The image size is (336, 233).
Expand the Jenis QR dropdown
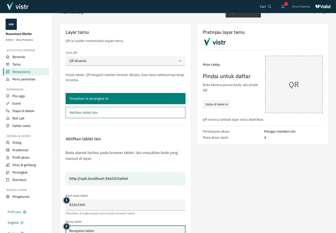125,61
